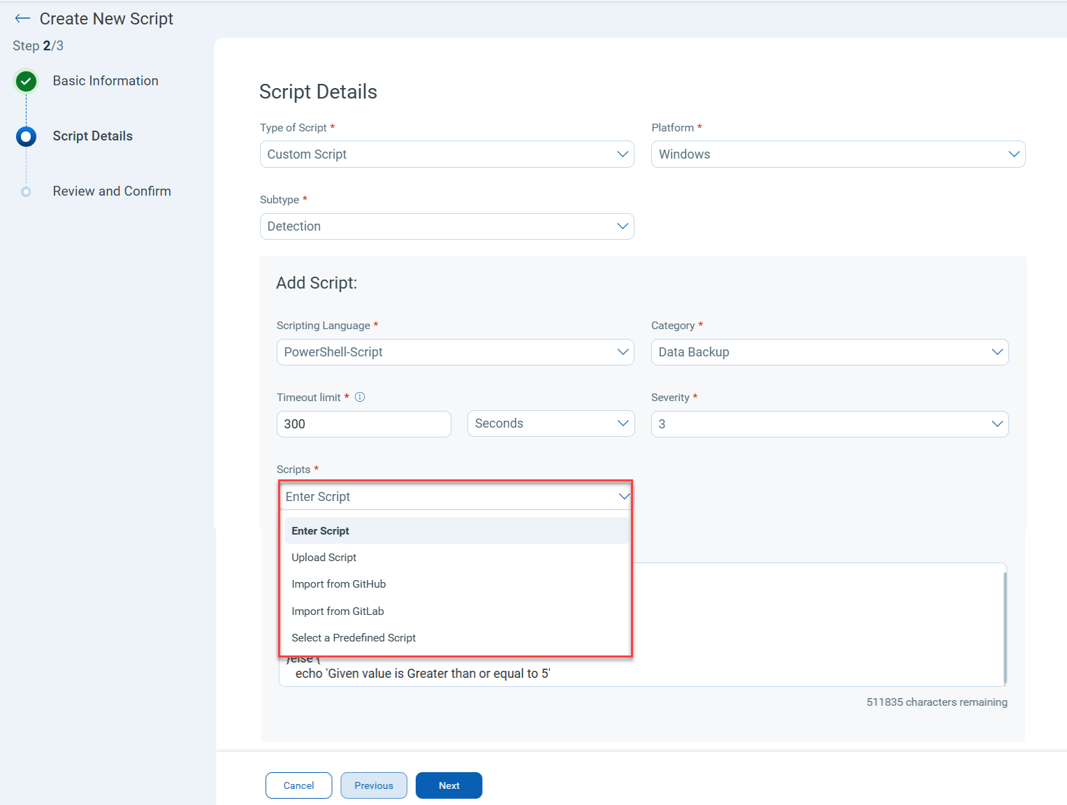Image resolution: width=1067 pixels, height=805 pixels.
Task: Open the Severity dropdown
Action: pyautogui.click(x=829, y=424)
